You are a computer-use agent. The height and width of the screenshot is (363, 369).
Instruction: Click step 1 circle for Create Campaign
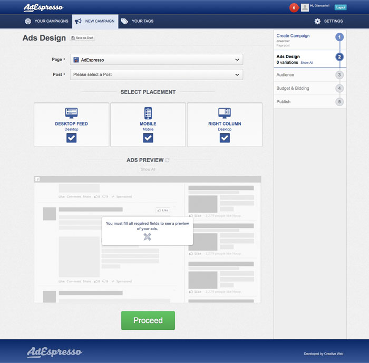coord(339,37)
